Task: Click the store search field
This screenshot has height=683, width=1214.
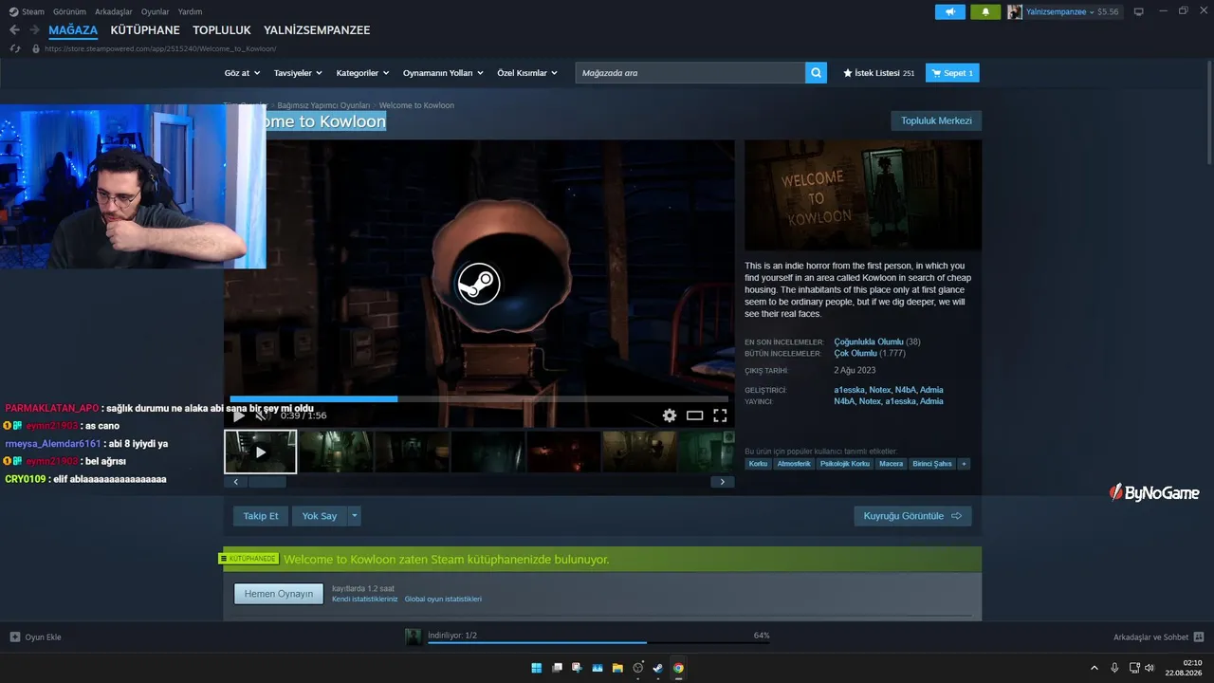Action: pyautogui.click(x=690, y=73)
